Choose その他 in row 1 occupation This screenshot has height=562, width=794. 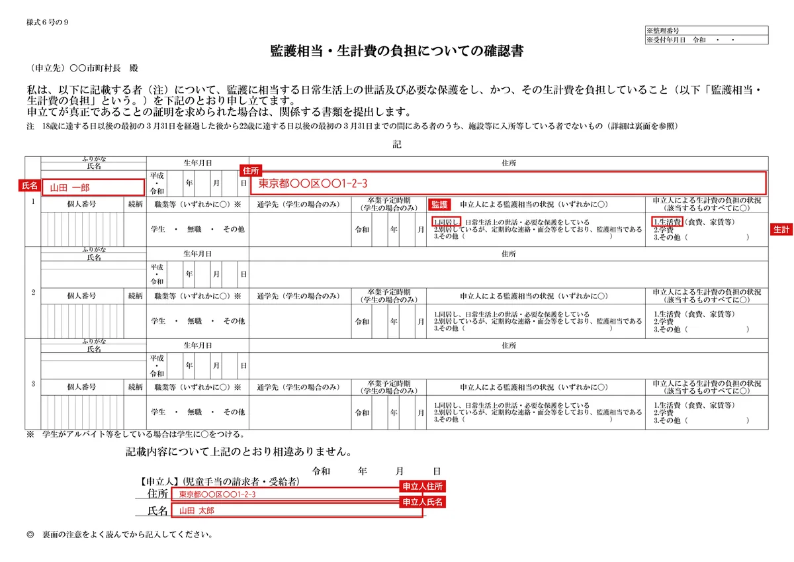pyautogui.click(x=234, y=229)
